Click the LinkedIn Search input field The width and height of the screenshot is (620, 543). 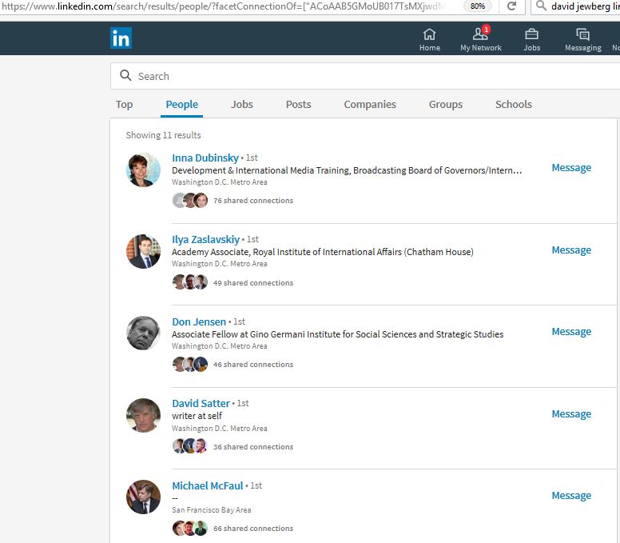click(x=364, y=76)
